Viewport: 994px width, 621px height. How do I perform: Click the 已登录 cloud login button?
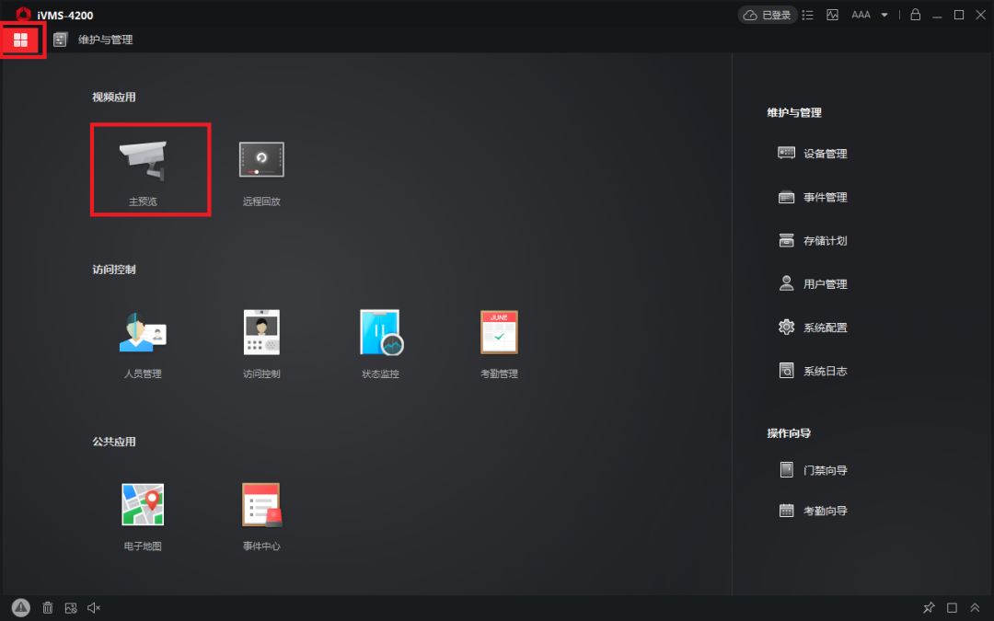768,15
